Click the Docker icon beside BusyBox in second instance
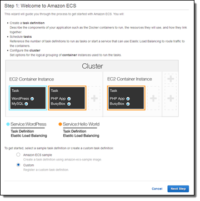 click(128, 104)
